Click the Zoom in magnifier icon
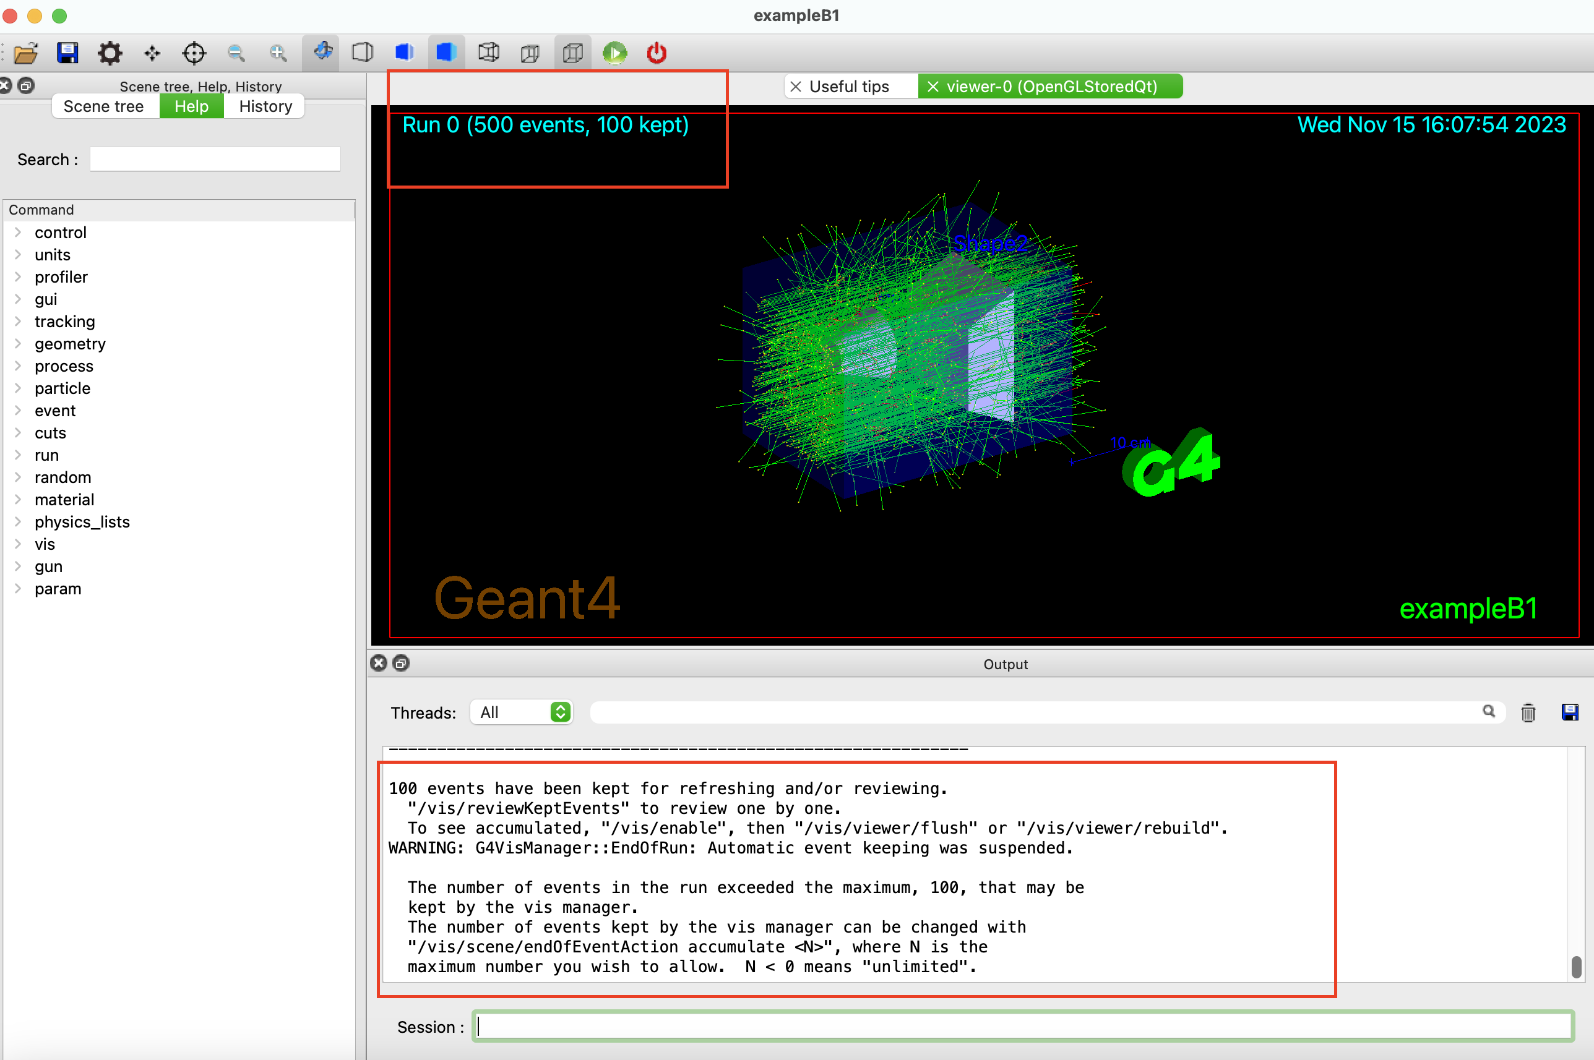 point(278,53)
